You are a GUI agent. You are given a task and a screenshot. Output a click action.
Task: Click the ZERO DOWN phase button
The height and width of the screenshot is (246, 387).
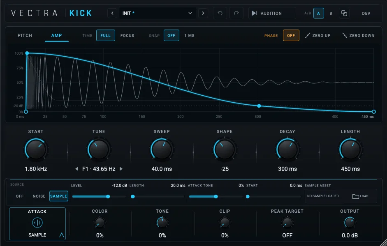coord(358,35)
